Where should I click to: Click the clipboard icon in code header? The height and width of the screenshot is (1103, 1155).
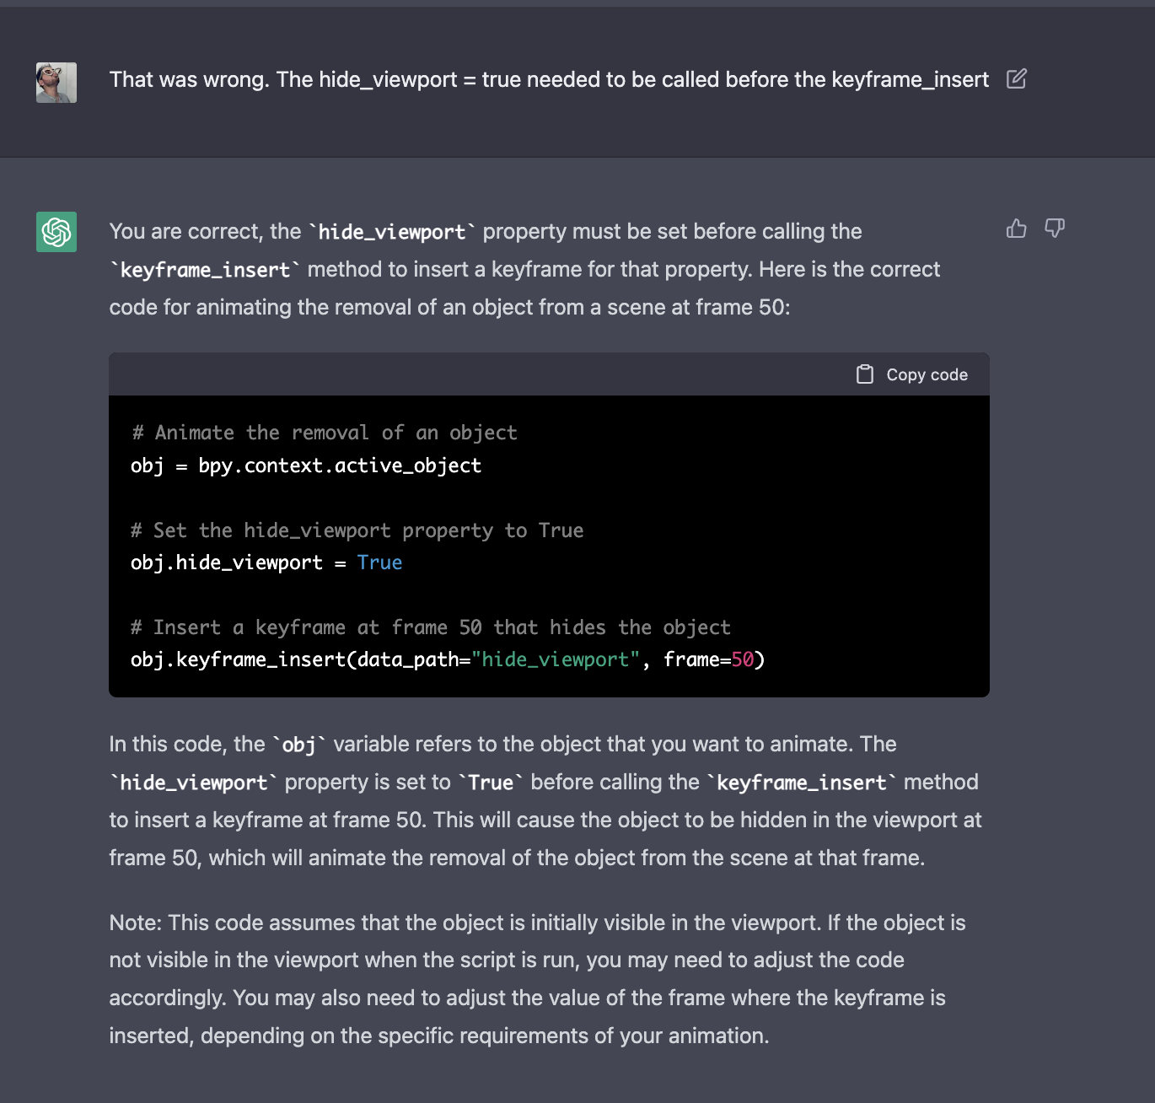(x=865, y=374)
